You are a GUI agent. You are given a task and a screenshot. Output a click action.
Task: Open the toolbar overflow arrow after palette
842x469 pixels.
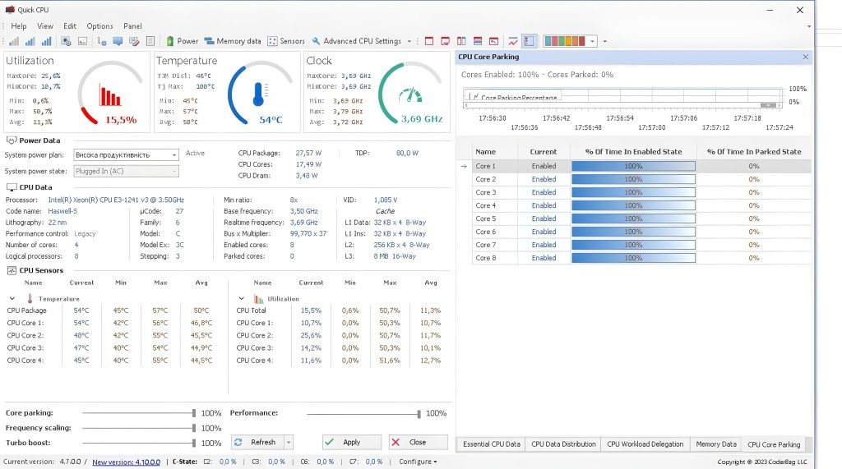point(604,41)
